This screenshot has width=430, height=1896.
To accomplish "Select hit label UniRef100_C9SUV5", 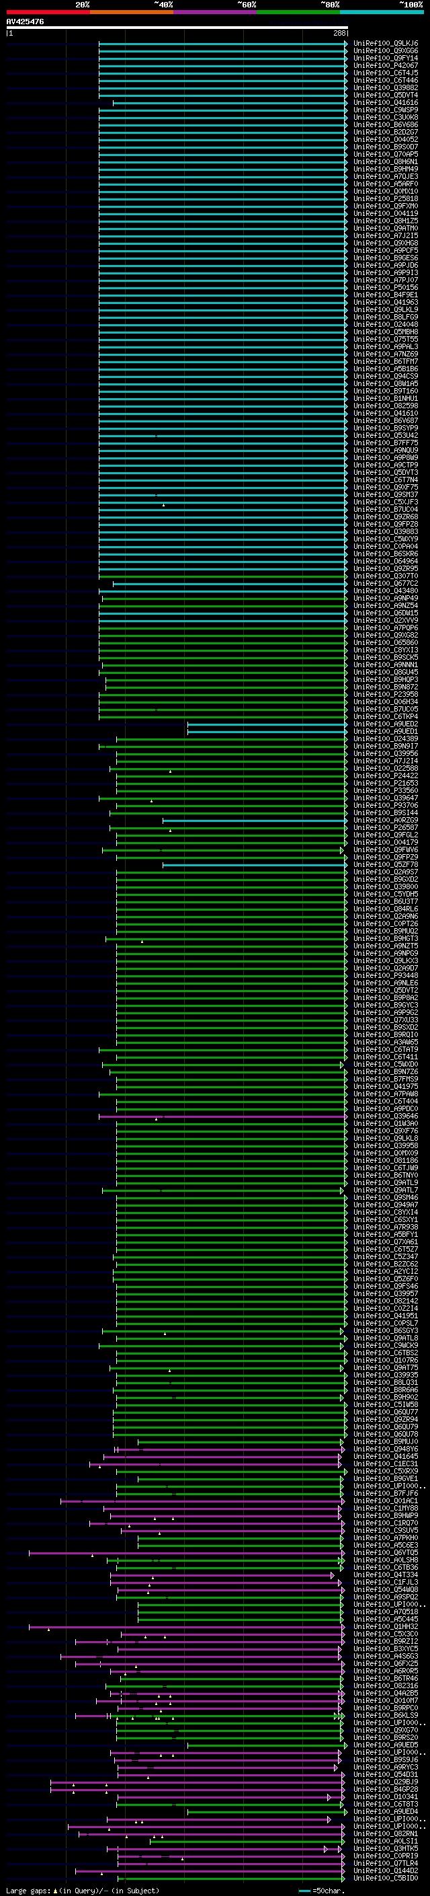I will pyautogui.click(x=386, y=1529).
